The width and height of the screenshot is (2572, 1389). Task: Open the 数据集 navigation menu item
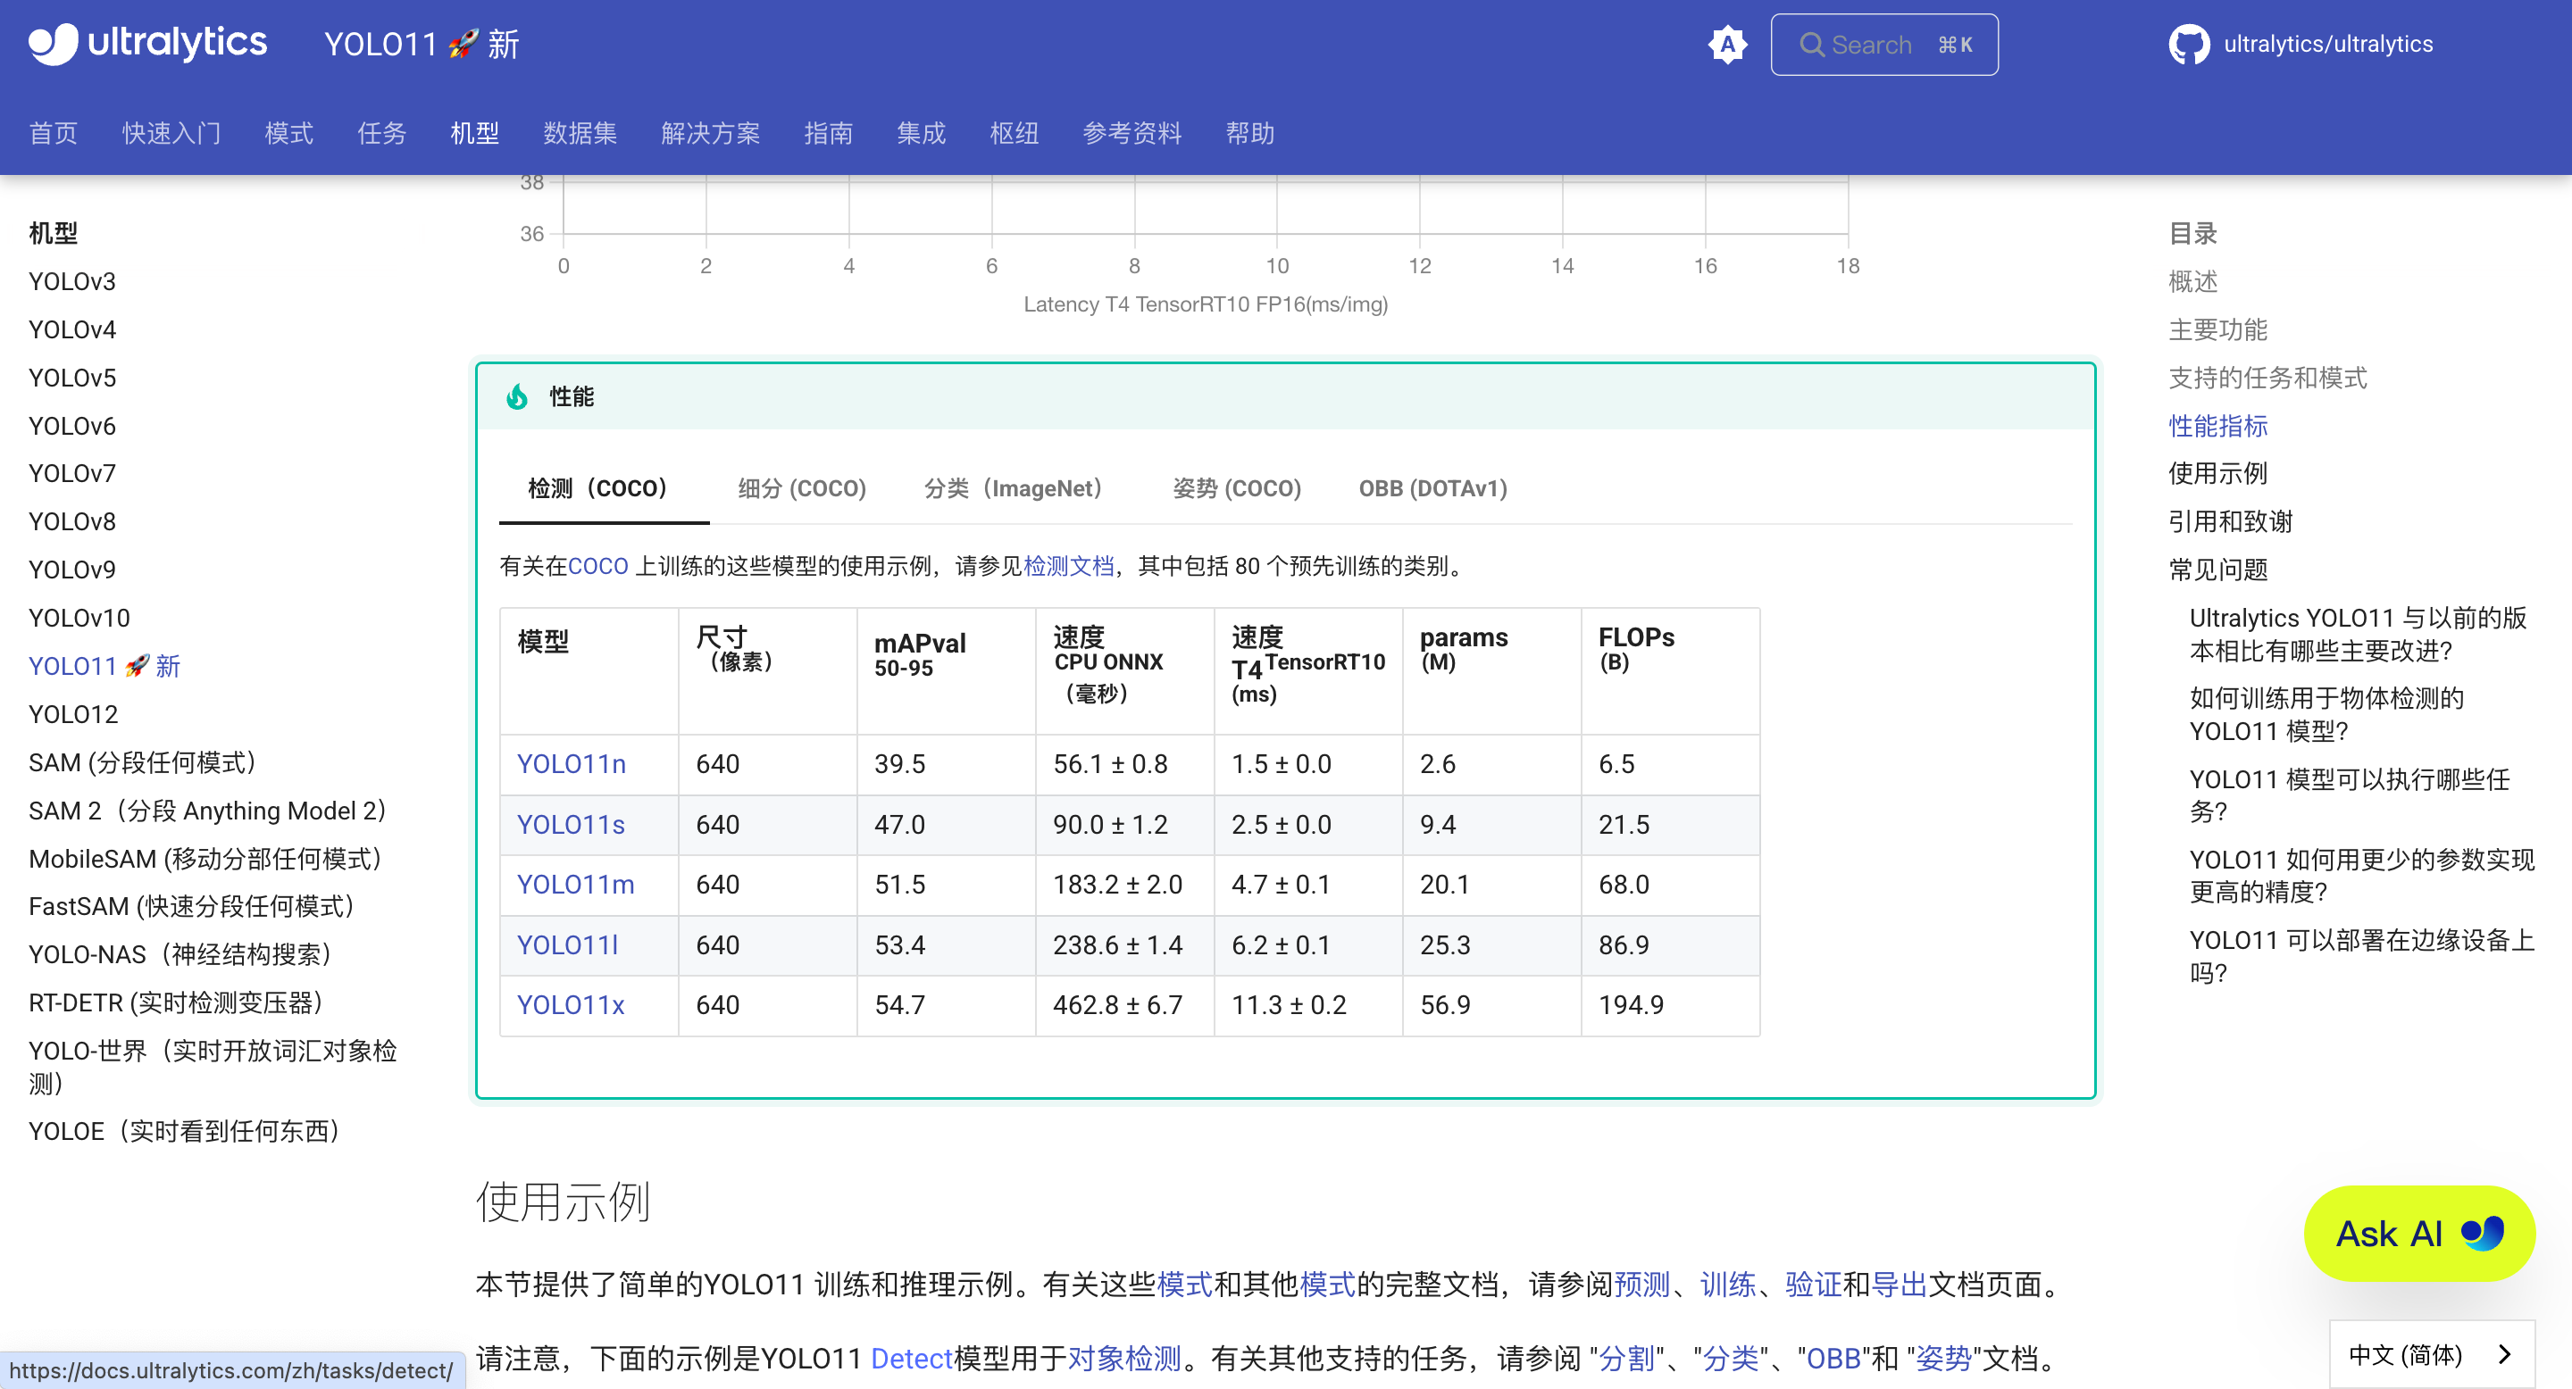click(579, 133)
